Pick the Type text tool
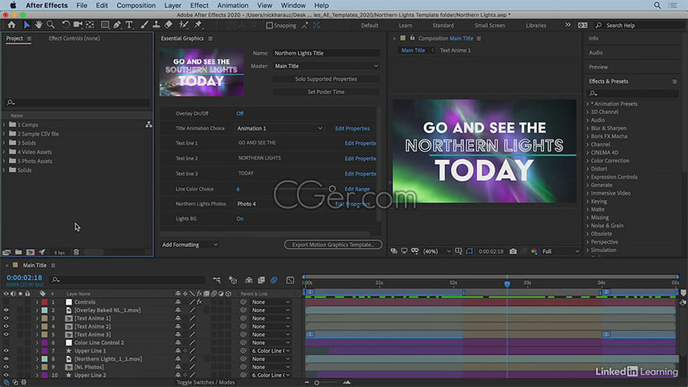This screenshot has width=688, height=387. 129,25
